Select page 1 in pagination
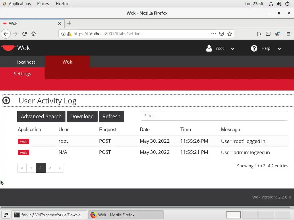 (41, 168)
